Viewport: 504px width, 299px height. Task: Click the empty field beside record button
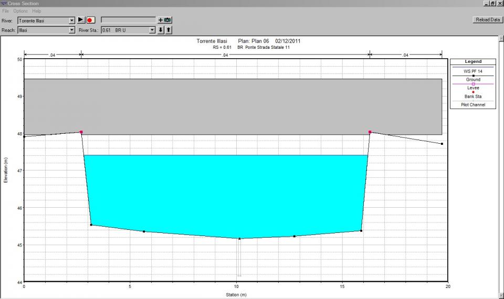coord(128,20)
